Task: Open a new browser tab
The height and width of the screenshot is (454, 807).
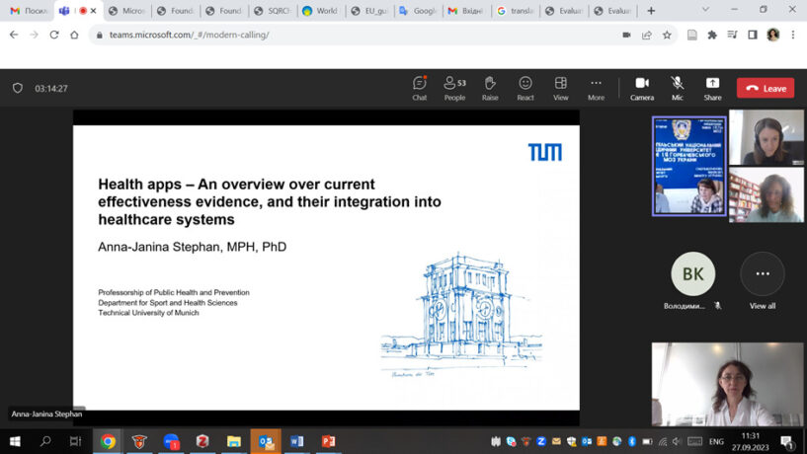Action: (650, 11)
